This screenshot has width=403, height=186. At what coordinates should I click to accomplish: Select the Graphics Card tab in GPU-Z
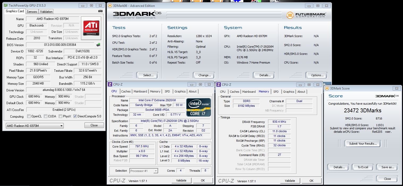(x=15, y=11)
